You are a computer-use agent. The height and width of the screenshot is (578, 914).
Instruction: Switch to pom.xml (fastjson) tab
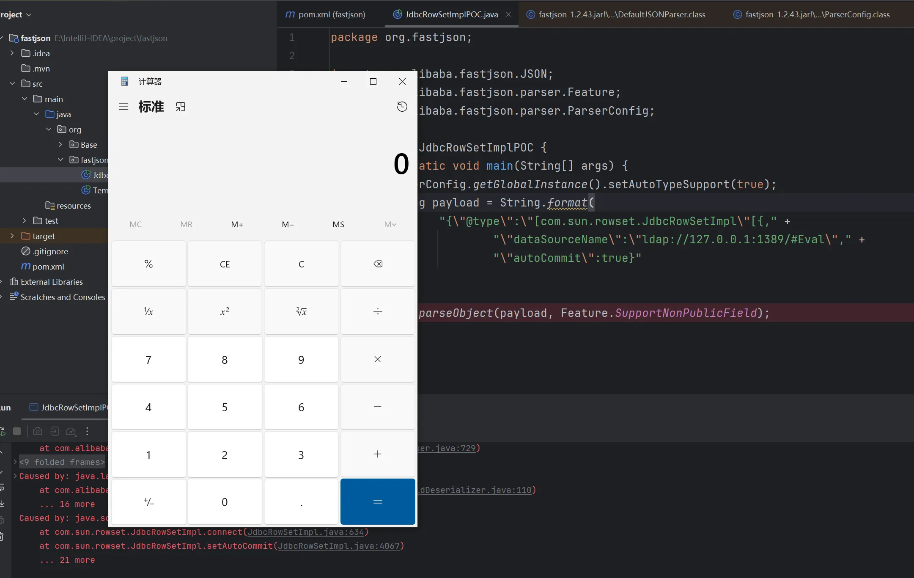point(326,15)
